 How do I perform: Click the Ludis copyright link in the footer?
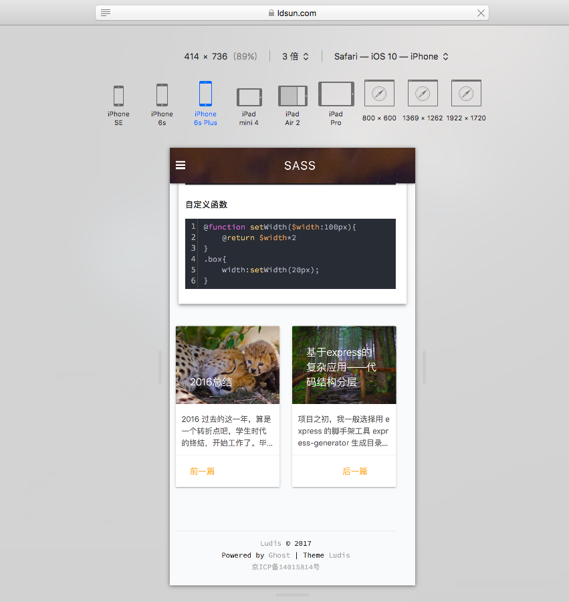(271, 543)
